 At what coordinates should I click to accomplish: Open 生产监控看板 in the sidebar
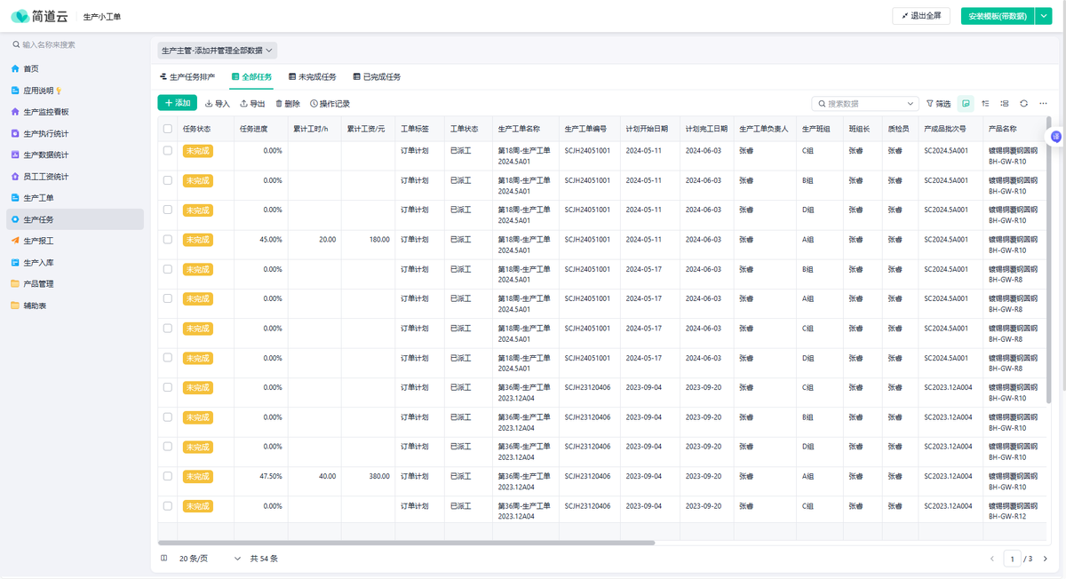point(45,112)
